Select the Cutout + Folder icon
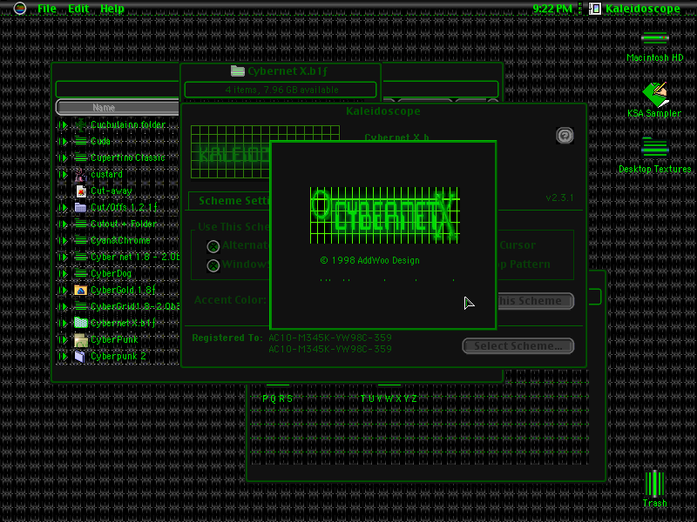 point(80,224)
